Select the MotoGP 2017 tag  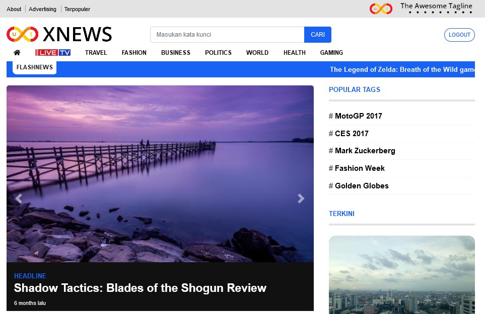click(x=358, y=116)
